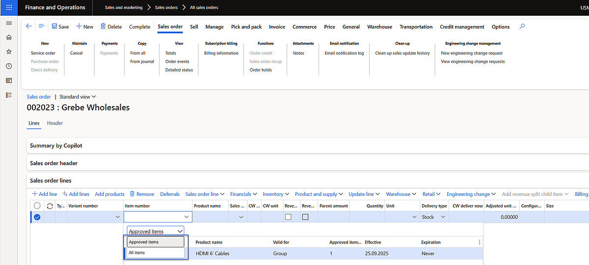The height and width of the screenshot is (265, 589).
Task: Switch to the Header tab
Action: (55, 123)
